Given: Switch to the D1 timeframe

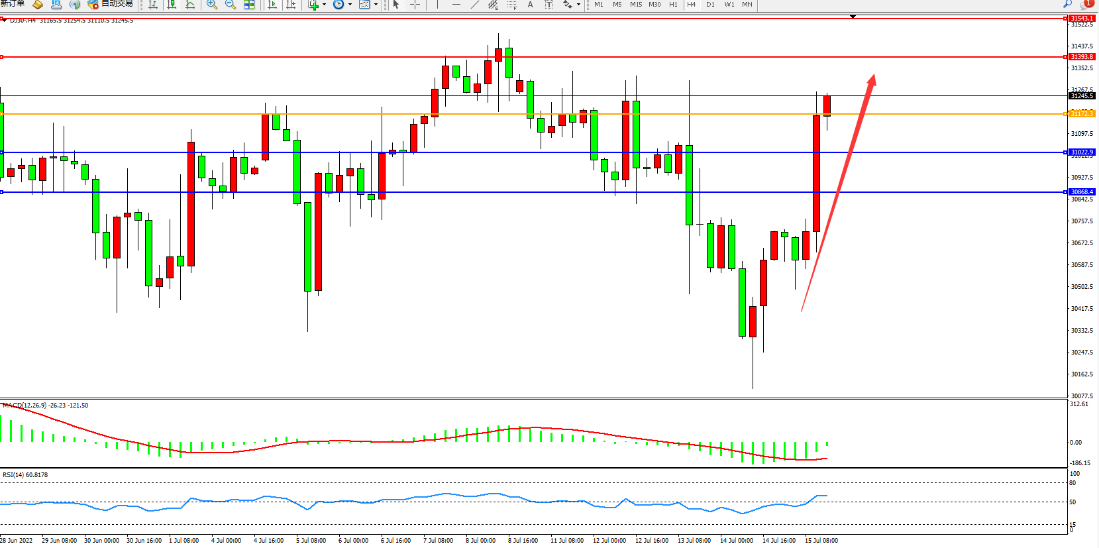Looking at the screenshot, I should 710,5.
